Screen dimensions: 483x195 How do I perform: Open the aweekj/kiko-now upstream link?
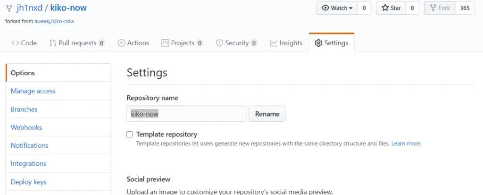click(54, 21)
